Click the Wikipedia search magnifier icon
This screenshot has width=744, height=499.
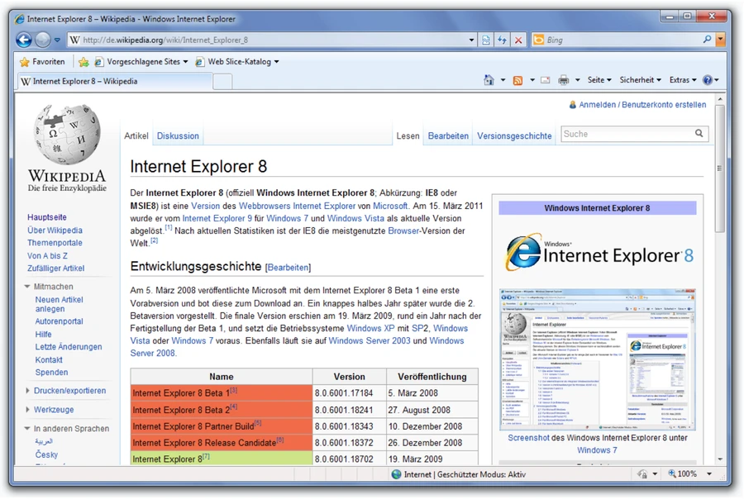pos(699,134)
